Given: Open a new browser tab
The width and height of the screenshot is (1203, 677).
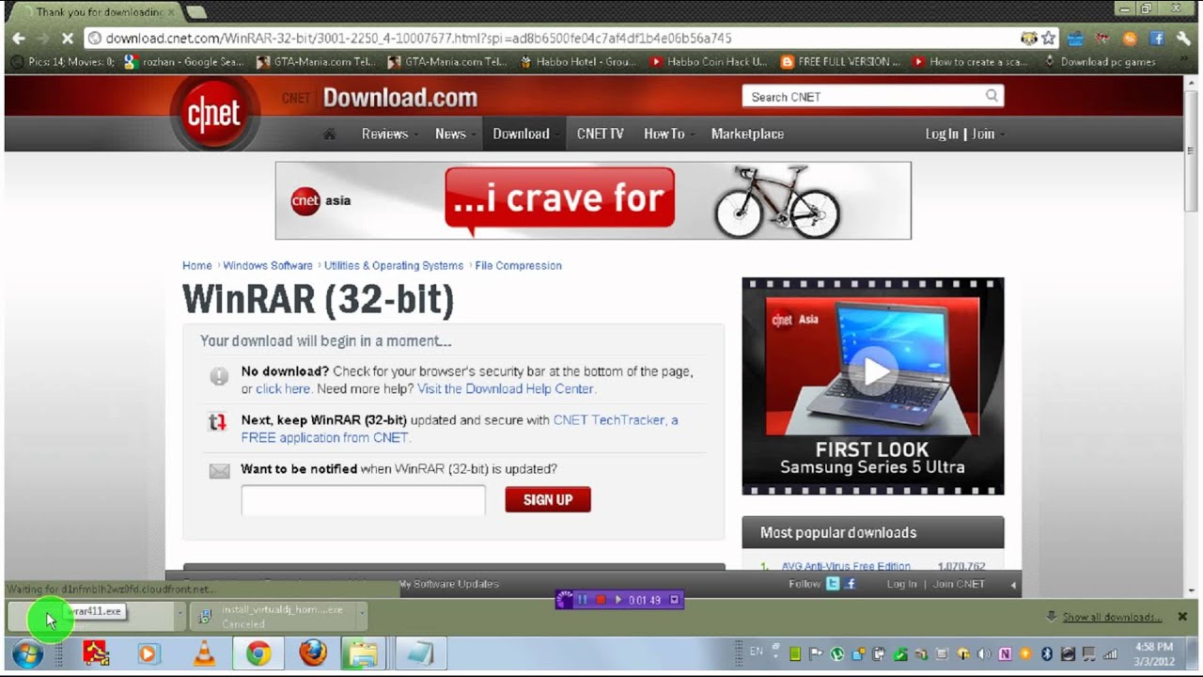Looking at the screenshot, I should (195, 12).
